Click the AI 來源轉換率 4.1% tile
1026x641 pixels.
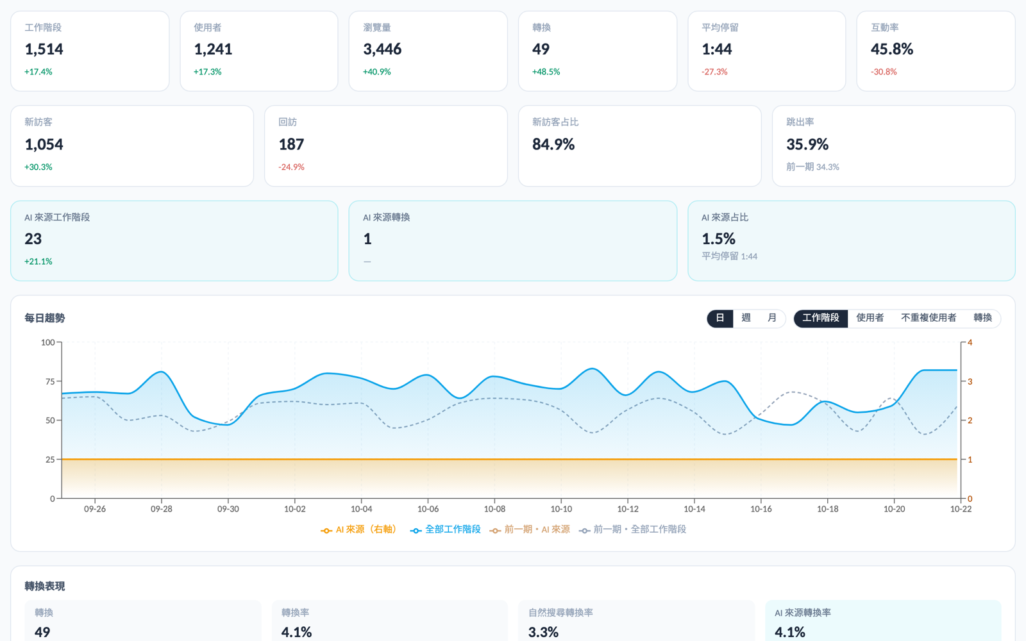883,621
